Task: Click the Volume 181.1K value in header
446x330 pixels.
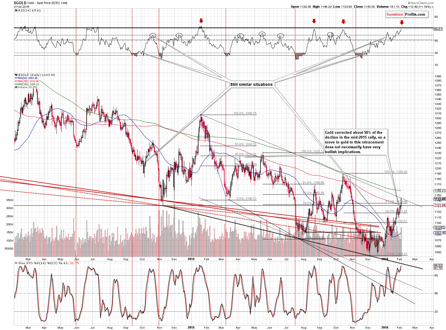Action: pos(388,7)
